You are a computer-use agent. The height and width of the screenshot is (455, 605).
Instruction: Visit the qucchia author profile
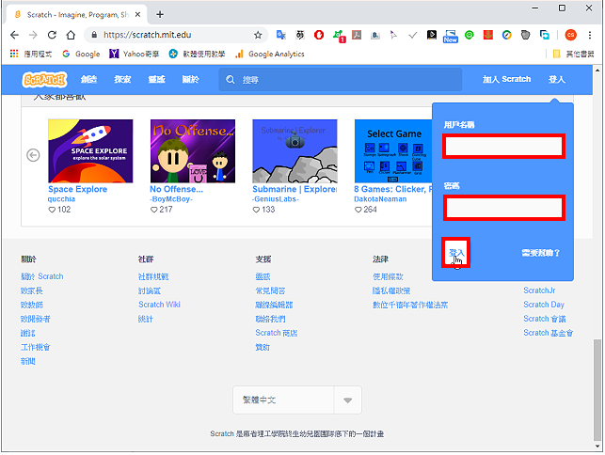tap(61, 199)
